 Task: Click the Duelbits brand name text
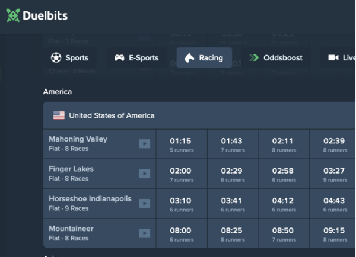click(45, 16)
